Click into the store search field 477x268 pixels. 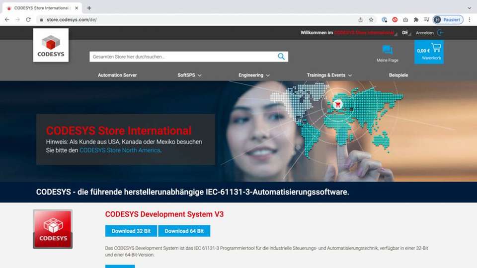[183, 57]
